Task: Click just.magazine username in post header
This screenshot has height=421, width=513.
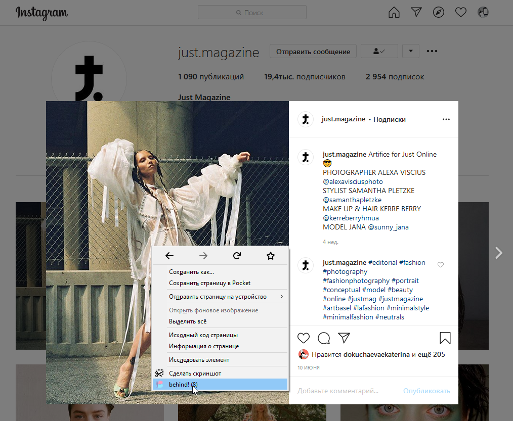Action: click(344, 119)
